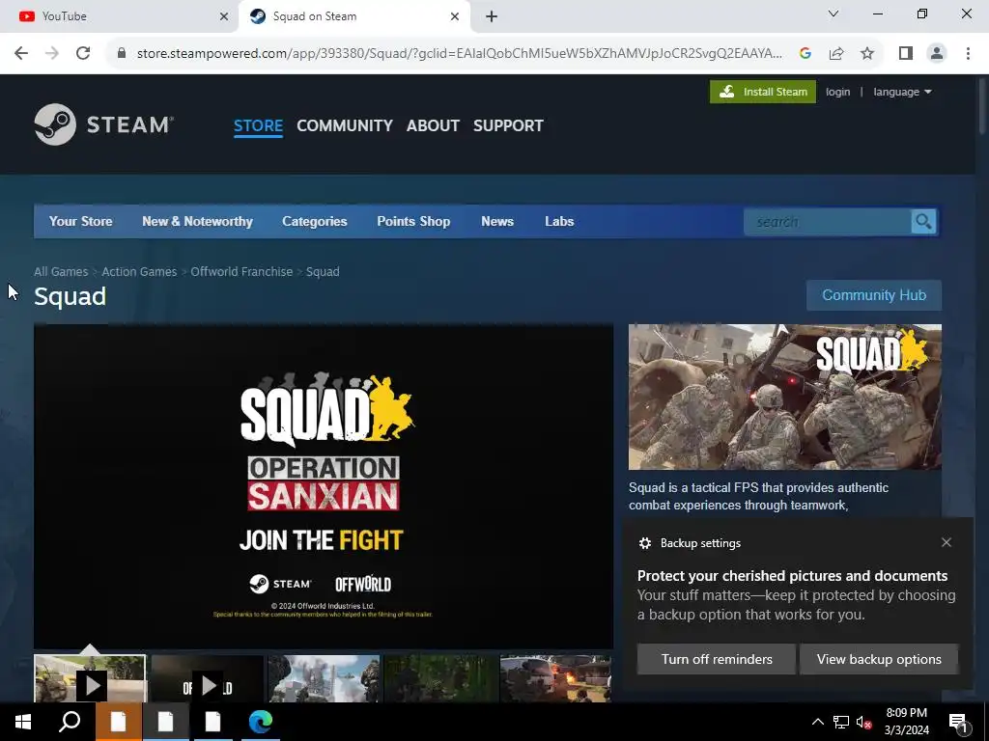989x741 pixels.
Task: Click the Google icon in address bar
Action: tap(805, 54)
